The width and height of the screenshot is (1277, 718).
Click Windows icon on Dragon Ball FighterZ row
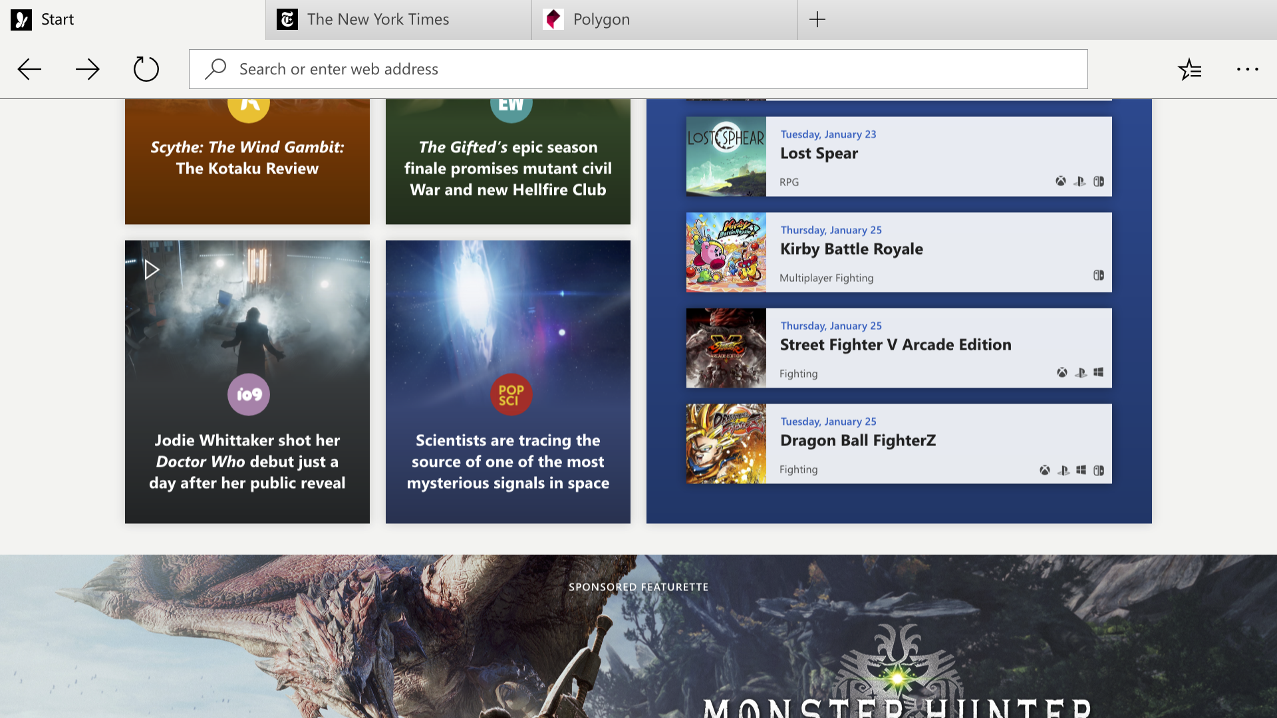(1081, 470)
